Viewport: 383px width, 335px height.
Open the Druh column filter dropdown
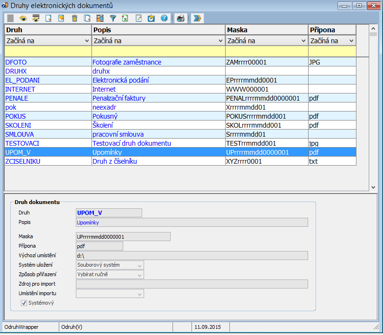[86, 41]
